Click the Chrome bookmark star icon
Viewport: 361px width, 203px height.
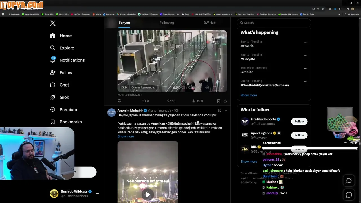[x=323, y=9]
